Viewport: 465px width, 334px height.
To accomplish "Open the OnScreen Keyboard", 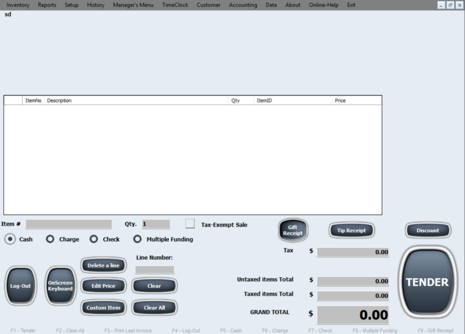I will (x=60, y=286).
